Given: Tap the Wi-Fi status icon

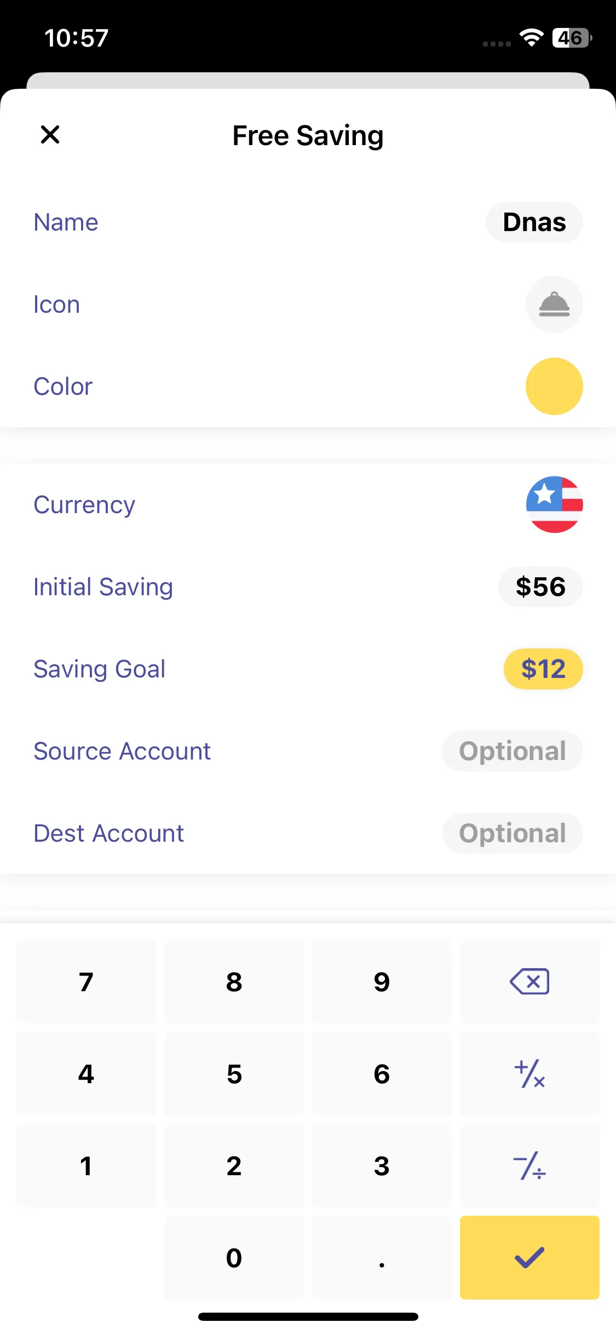Looking at the screenshot, I should coord(531,38).
